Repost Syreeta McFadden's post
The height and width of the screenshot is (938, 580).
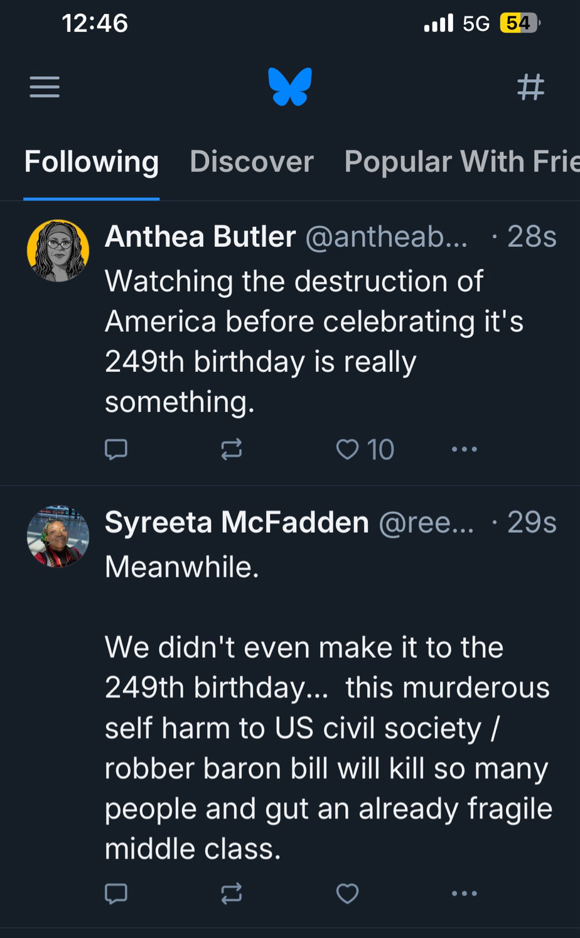click(232, 893)
